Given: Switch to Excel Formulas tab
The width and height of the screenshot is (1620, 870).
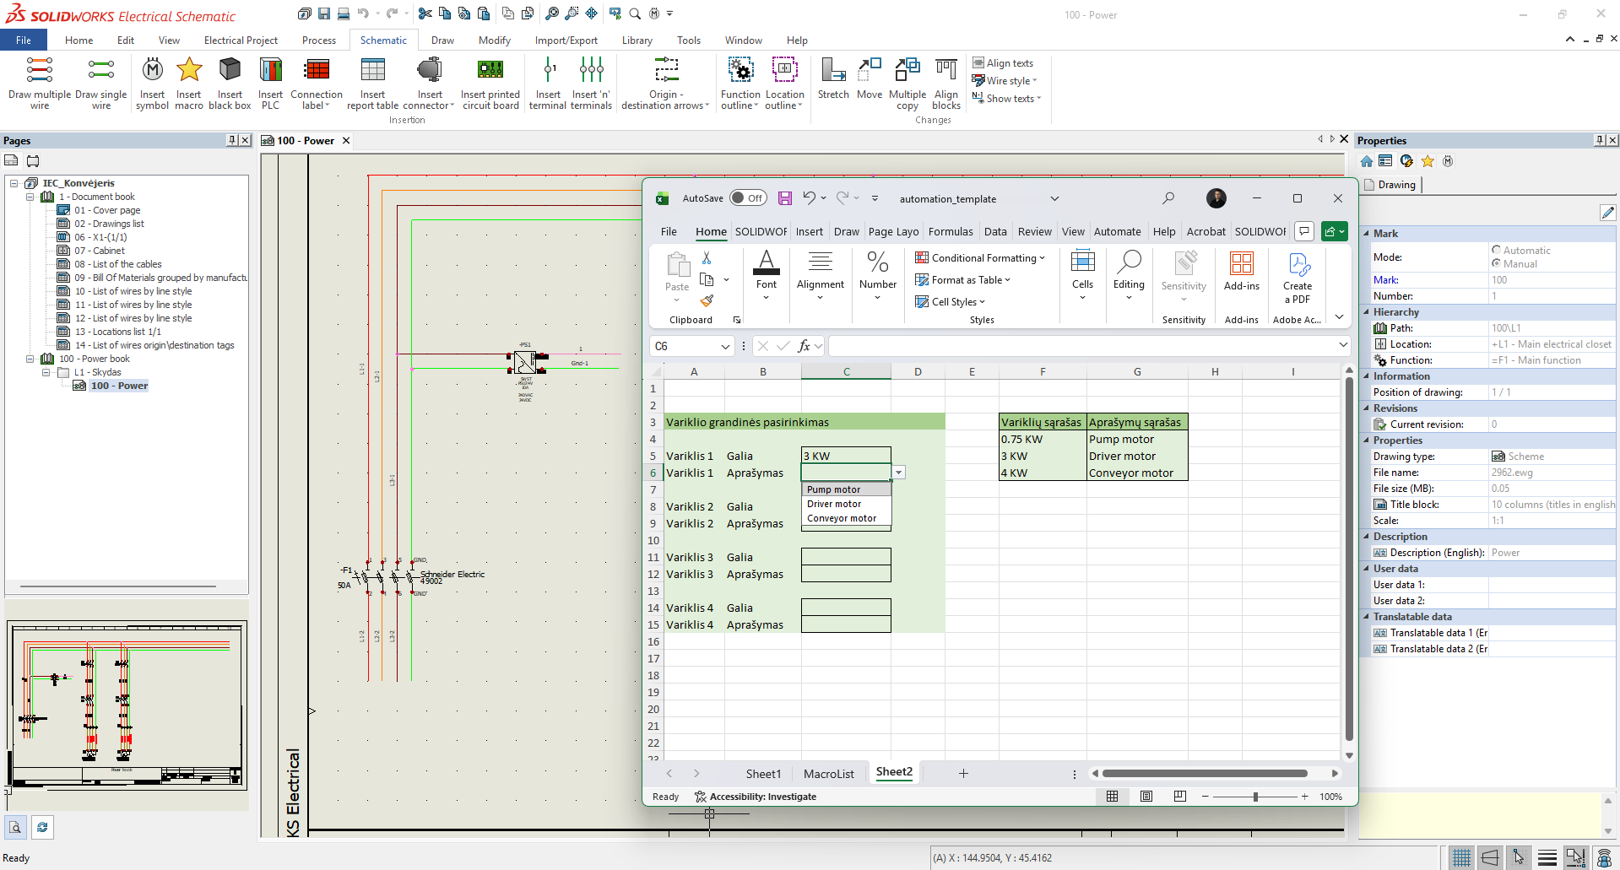Looking at the screenshot, I should [x=951, y=231].
